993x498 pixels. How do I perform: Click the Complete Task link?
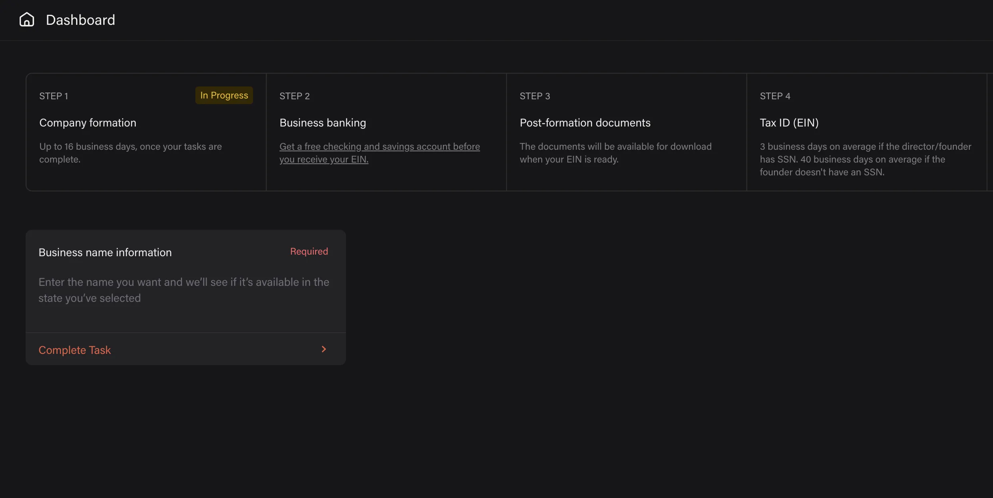point(74,350)
